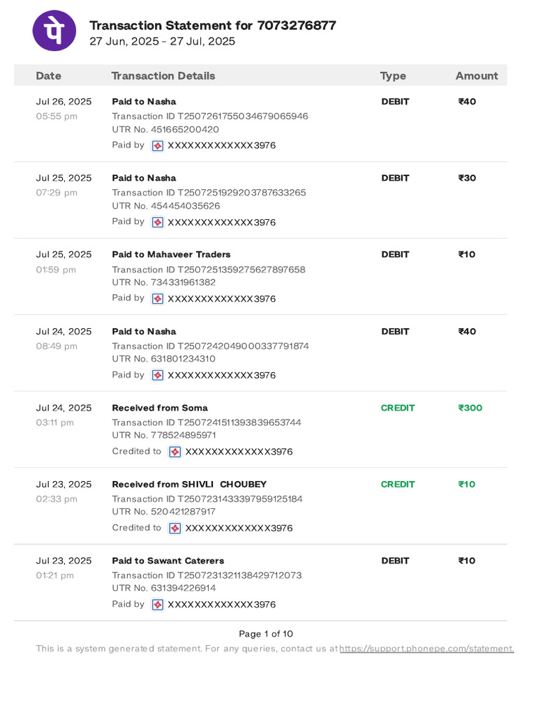The width and height of the screenshot is (536, 715).
Task: Click the Amount column header
Action: (477, 75)
